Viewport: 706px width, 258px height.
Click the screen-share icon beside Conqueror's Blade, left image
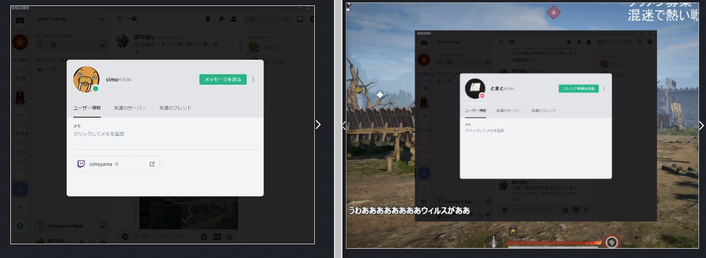click(102, 226)
